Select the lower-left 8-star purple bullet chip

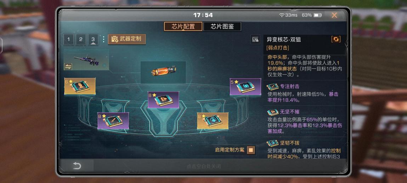(x=113, y=121)
